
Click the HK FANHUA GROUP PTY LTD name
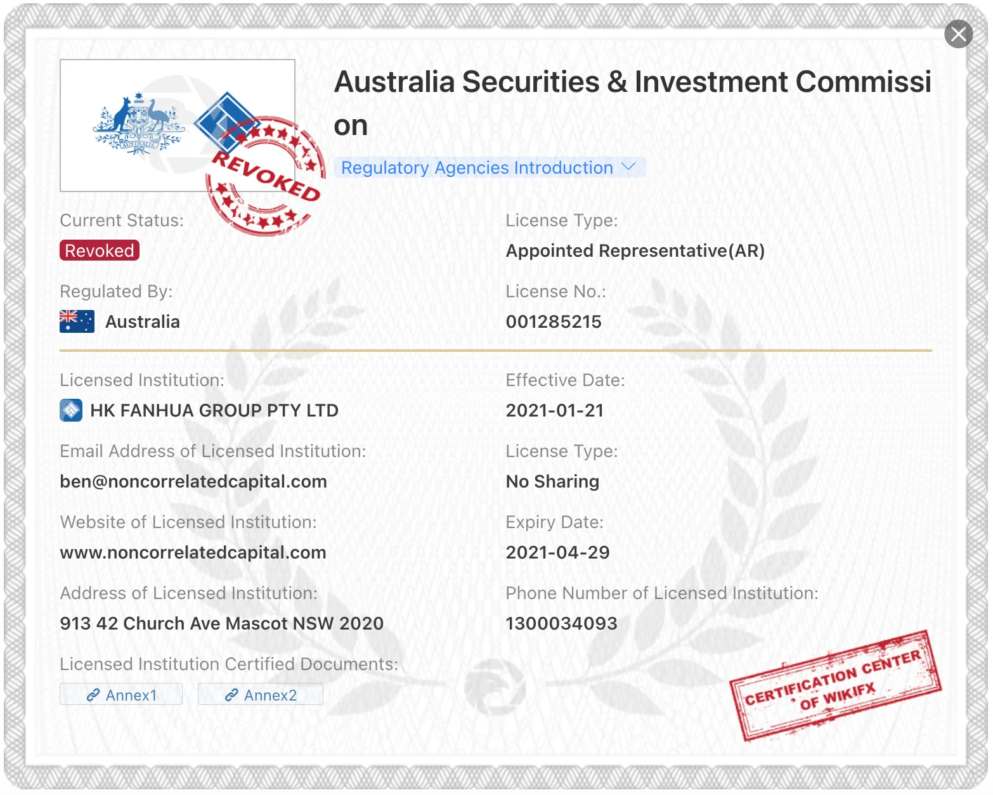coord(214,410)
